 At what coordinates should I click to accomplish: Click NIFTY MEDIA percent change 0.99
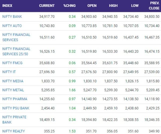pyautogui.click(x=72, y=81)
